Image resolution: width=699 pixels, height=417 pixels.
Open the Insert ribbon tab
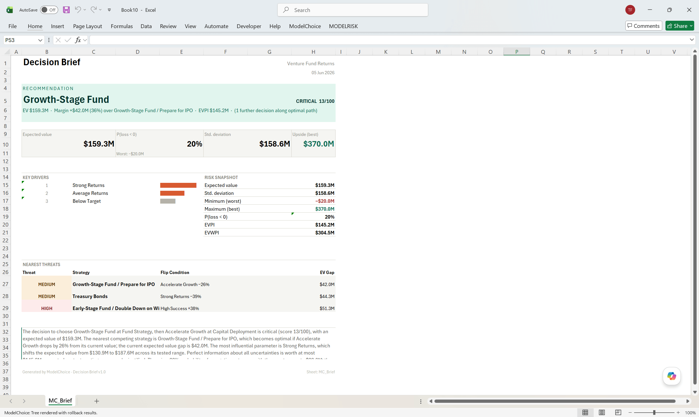pyautogui.click(x=57, y=26)
